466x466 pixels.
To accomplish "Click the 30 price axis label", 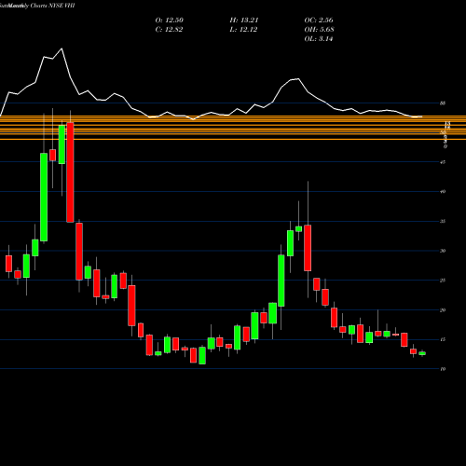I will [x=443, y=251].
